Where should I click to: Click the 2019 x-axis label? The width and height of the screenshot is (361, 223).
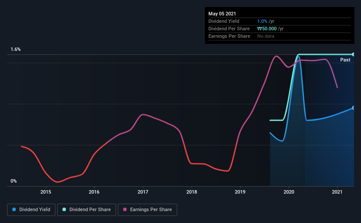[240, 192]
